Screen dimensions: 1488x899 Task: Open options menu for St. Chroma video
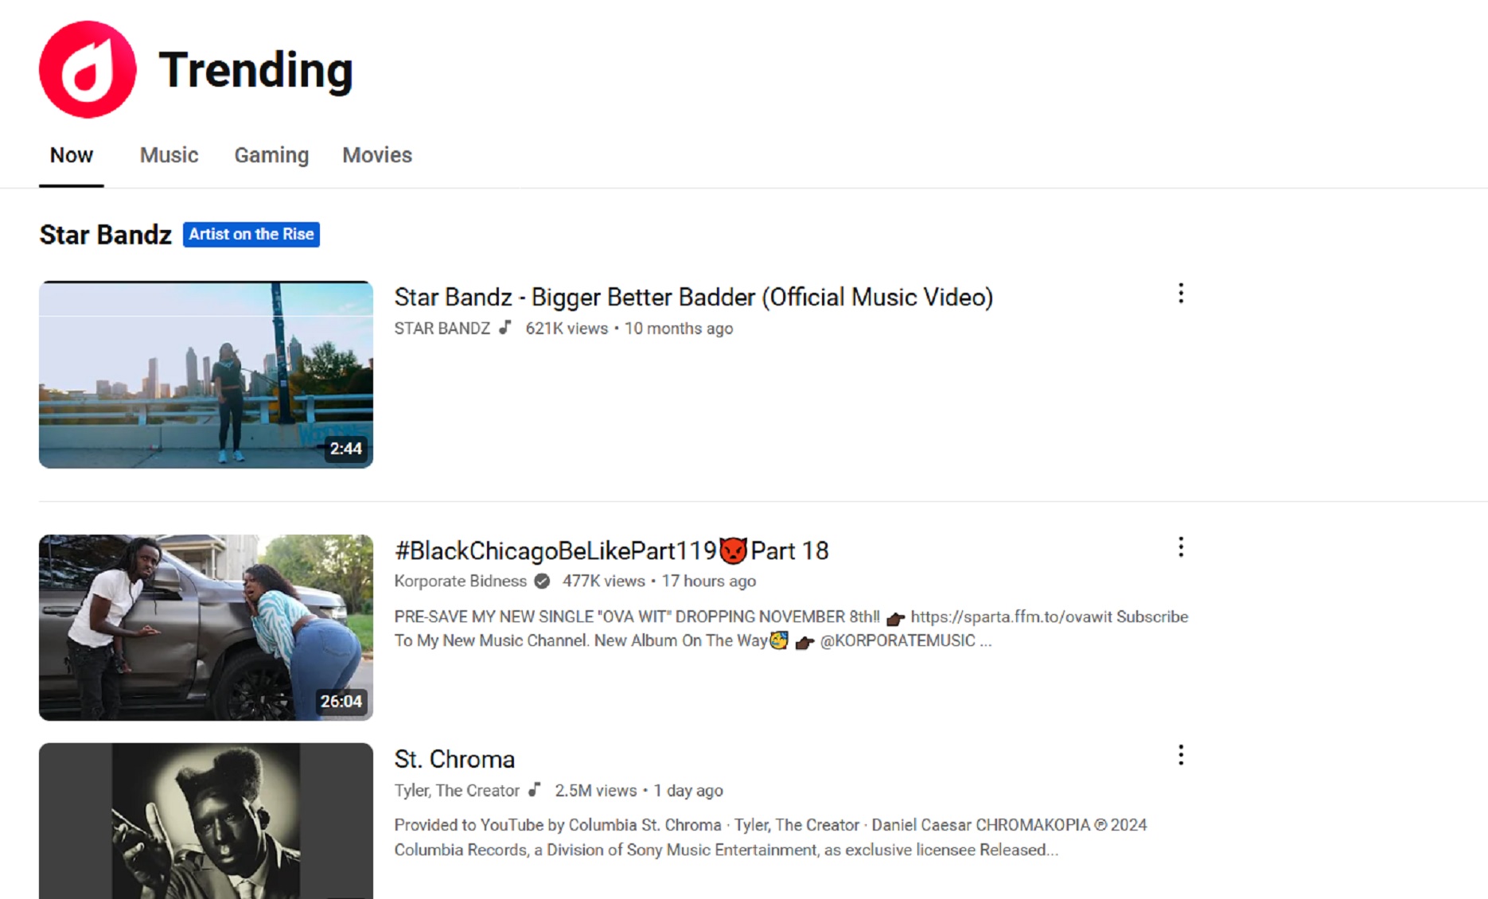[1181, 755]
